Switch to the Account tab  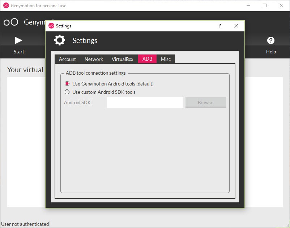click(x=67, y=59)
